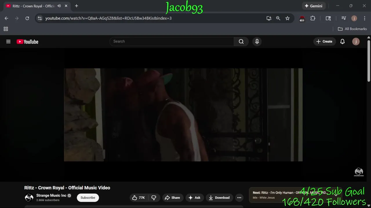Viewport: 371px width, 208px height.
Task: Expand the Next up playlist panel chevron
Action: 336,195
